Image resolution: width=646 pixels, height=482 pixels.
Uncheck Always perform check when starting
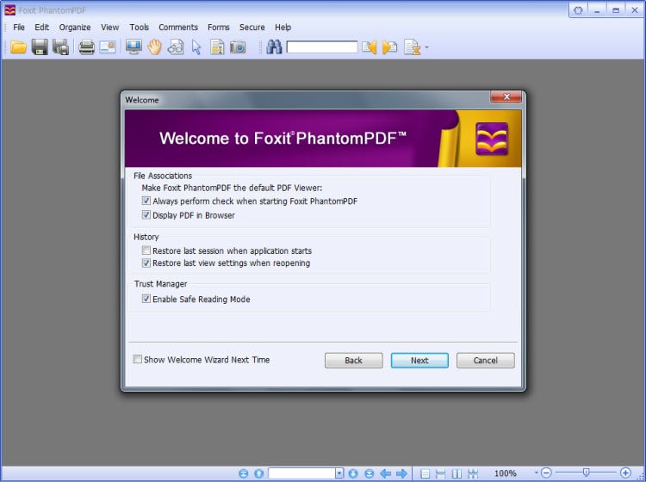146,201
